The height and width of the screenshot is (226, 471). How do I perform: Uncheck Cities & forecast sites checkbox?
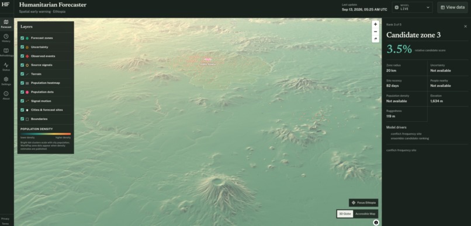pyautogui.click(x=22, y=110)
